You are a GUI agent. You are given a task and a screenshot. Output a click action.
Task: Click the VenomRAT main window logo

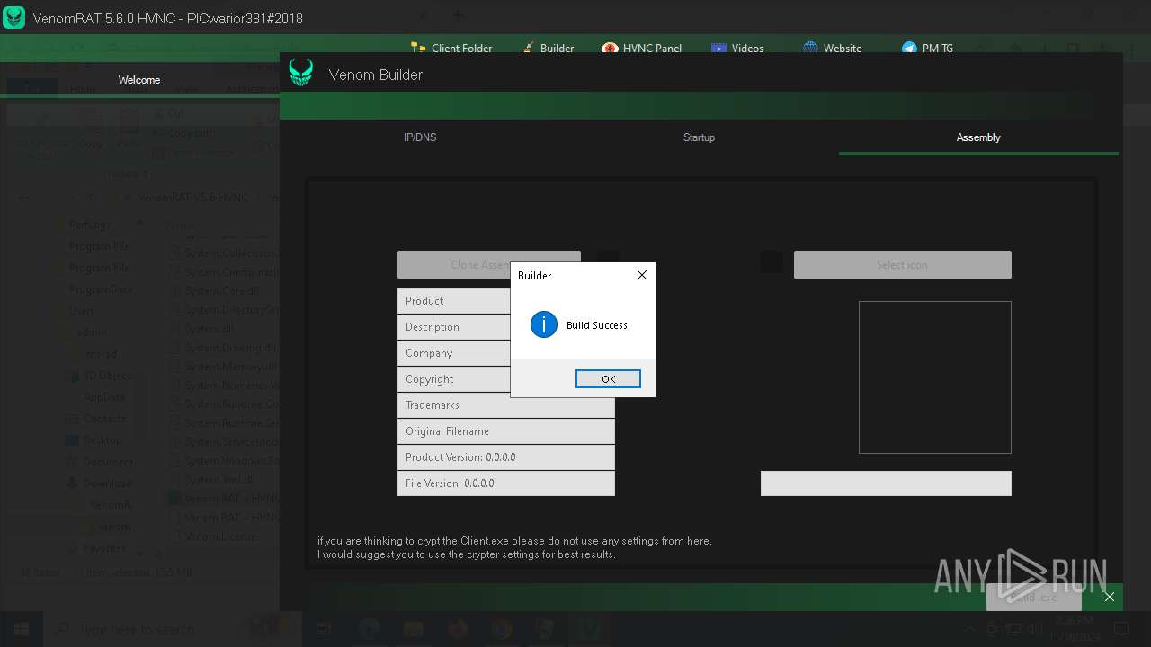tap(13, 18)
